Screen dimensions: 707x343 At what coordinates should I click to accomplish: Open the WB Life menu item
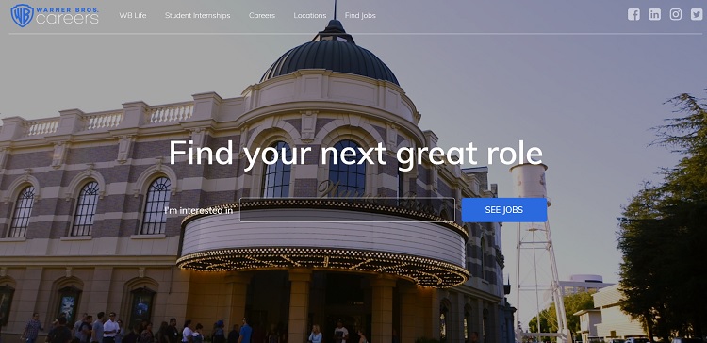pos(133,15)
